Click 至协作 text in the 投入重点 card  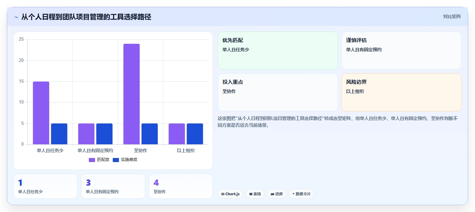[x=229, y=91]
